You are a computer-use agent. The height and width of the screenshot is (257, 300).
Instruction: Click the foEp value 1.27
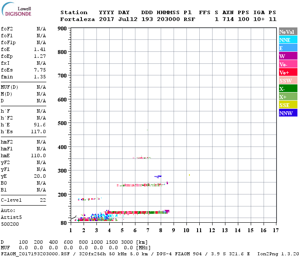[40, 56]
